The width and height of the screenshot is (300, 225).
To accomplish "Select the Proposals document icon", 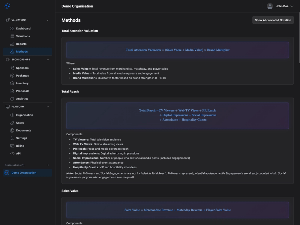I will (x=13, y=91).
